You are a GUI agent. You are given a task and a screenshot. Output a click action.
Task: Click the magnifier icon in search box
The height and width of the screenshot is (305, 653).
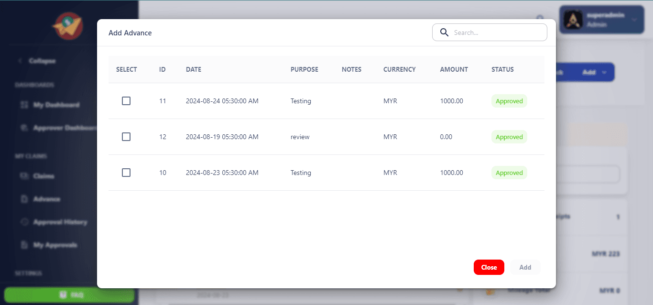click(x=444, y=33)
